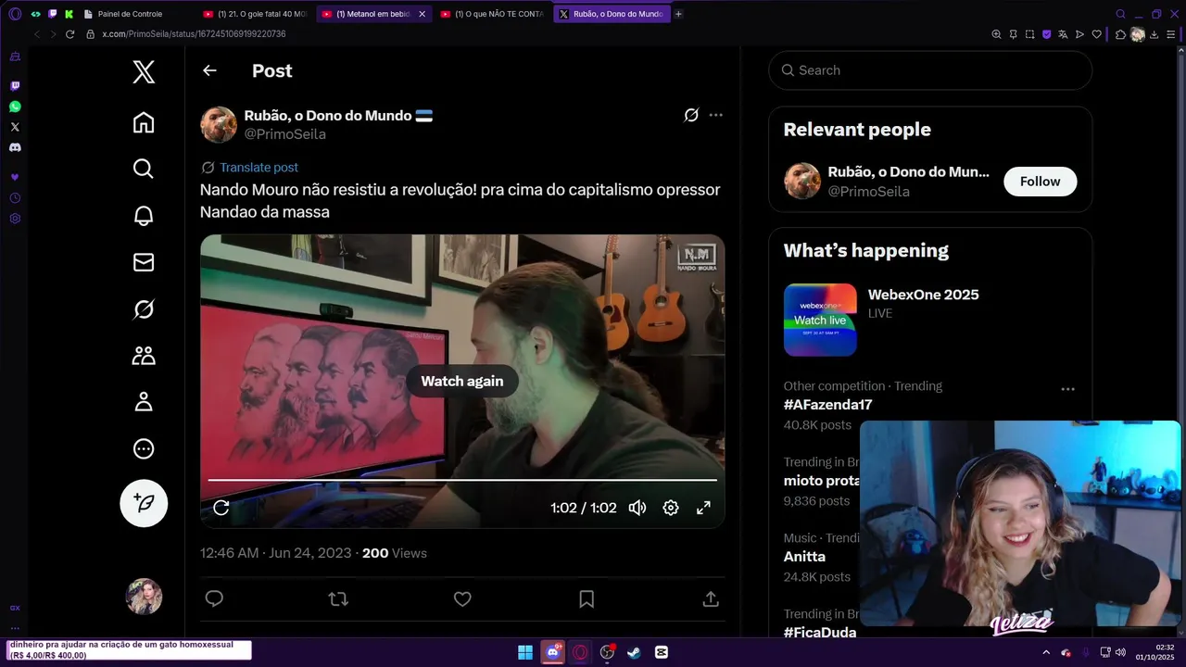This screenshot has width=1186, height=667.
Task: Reply to the post with comment icon
Action: click(214, 599)
